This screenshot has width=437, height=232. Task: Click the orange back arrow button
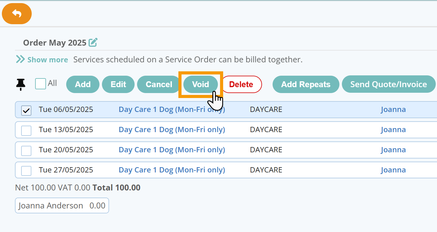(x=17, y=14)
